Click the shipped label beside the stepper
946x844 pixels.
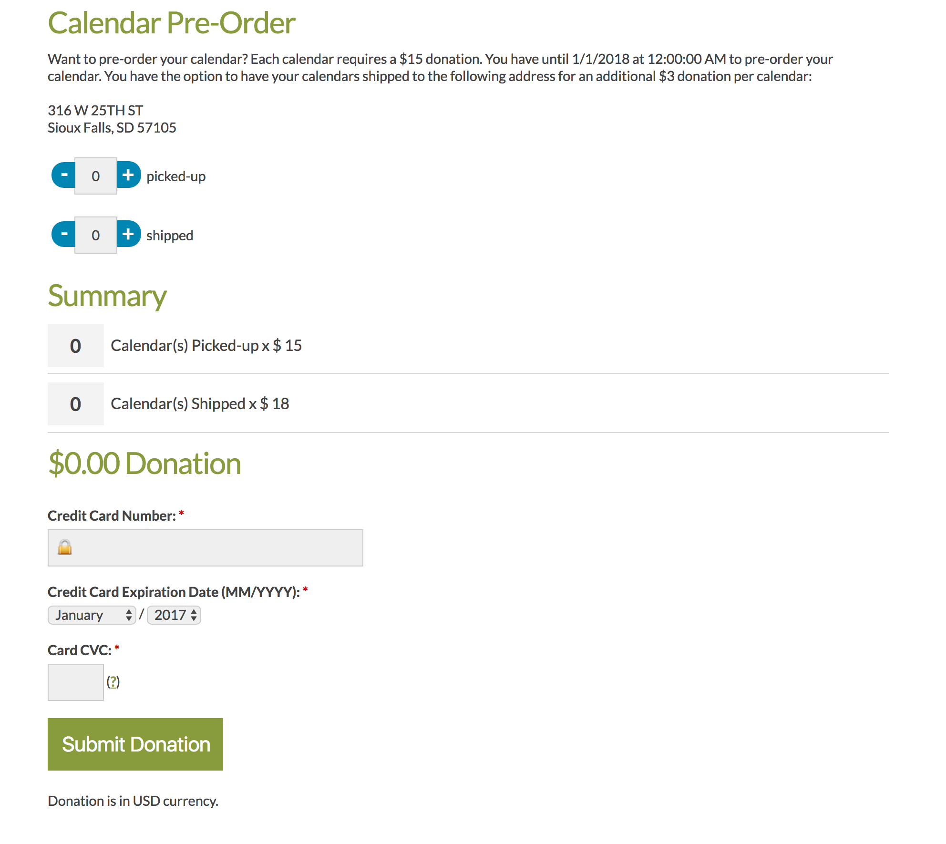(170, 236)
